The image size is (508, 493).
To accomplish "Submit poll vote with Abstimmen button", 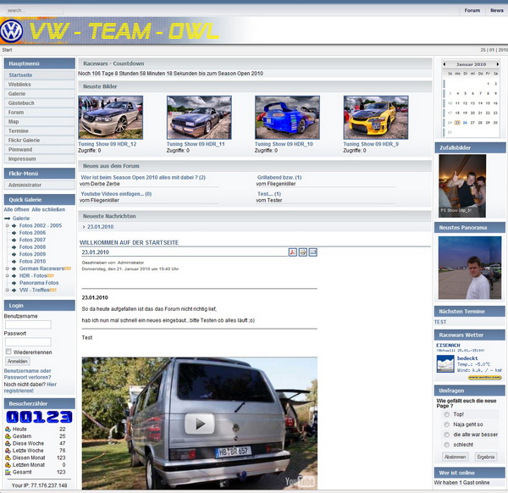I will tap(455, 457).
